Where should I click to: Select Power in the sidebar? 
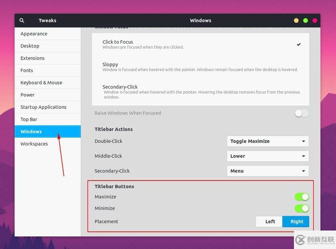pyautogui.click(x=48, y=95)
